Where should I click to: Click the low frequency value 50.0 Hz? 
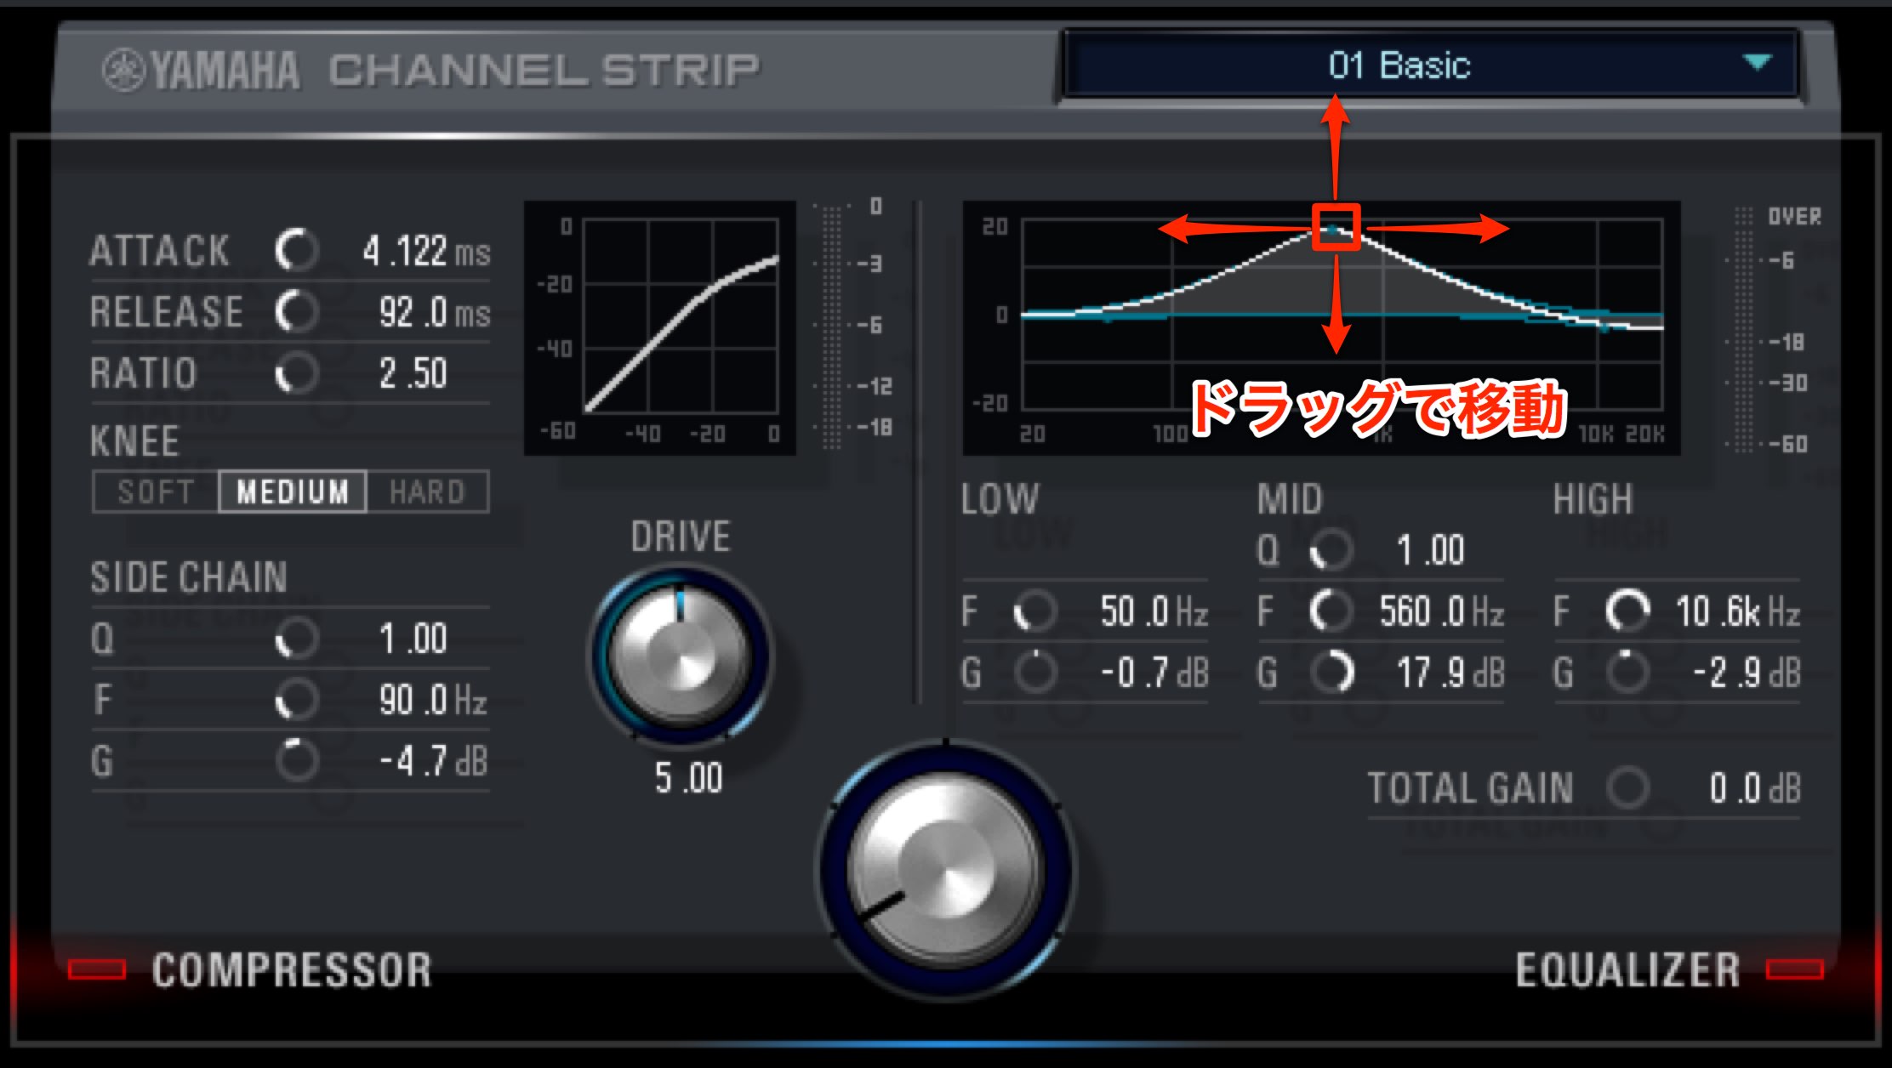point(1154,612)
